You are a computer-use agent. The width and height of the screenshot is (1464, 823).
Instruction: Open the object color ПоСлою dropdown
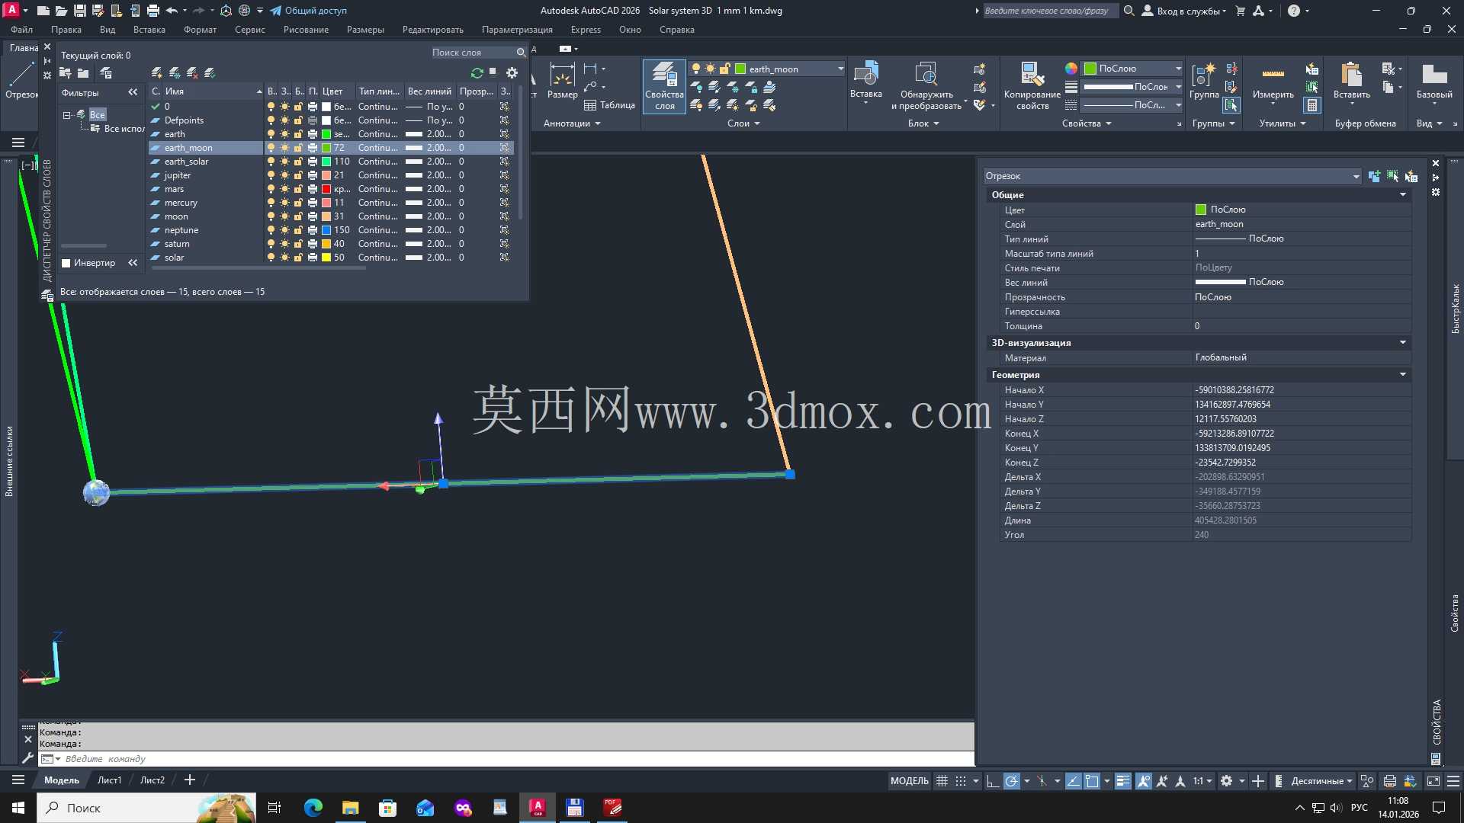point(1133,69)
